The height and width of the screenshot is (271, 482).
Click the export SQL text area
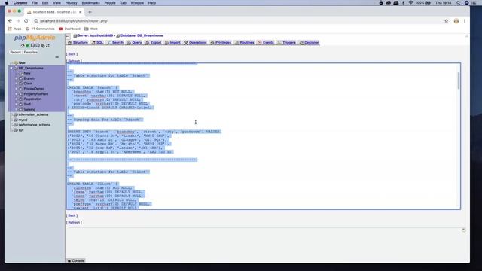click(264, 136)
